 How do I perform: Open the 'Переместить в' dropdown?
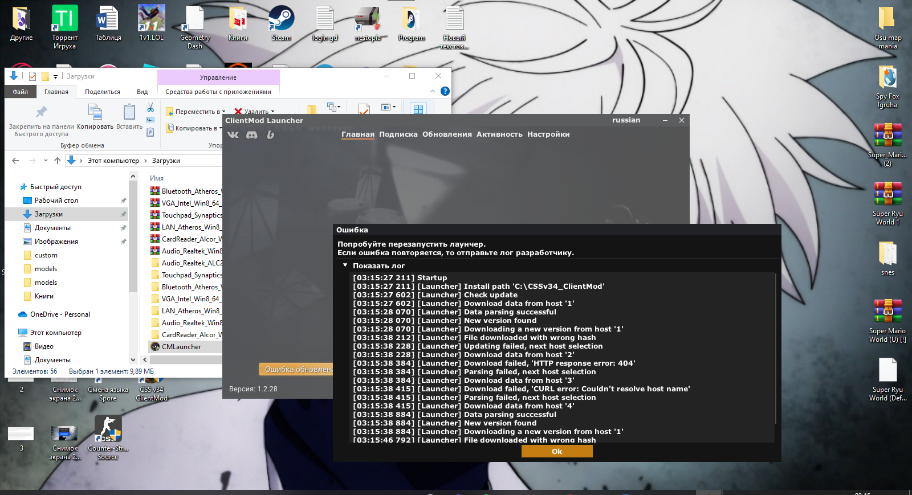point(196,112)
